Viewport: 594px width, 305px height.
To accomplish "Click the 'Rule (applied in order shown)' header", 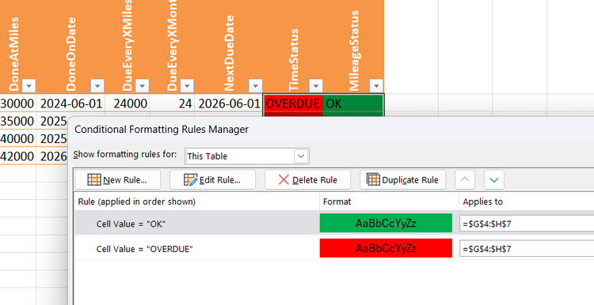I will [137, 201].
